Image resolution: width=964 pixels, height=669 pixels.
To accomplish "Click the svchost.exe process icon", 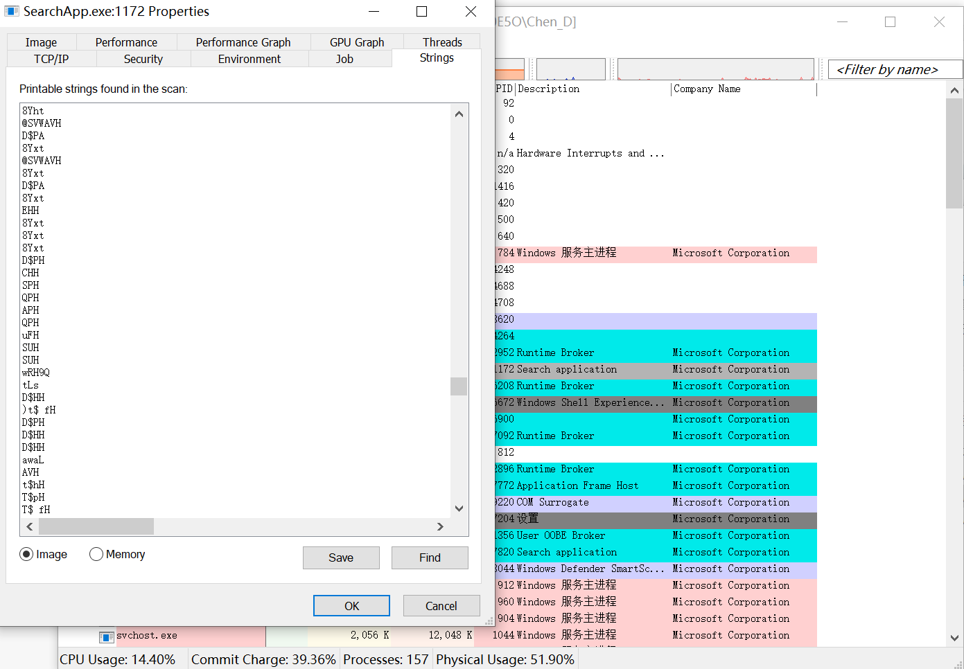I will coord(106,636).
